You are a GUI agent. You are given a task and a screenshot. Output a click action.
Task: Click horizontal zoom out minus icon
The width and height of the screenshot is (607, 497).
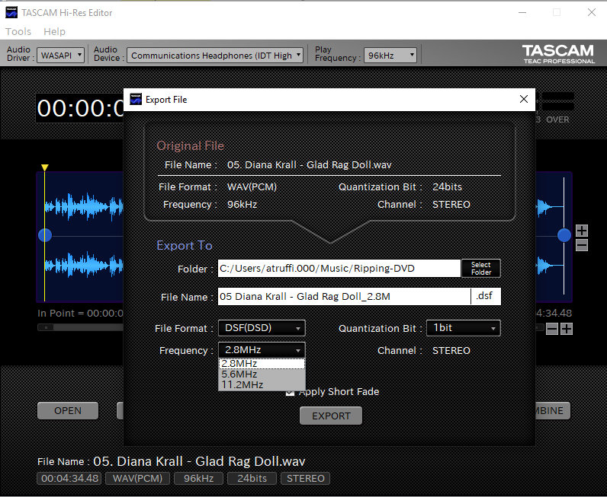[x=552, y=329]
